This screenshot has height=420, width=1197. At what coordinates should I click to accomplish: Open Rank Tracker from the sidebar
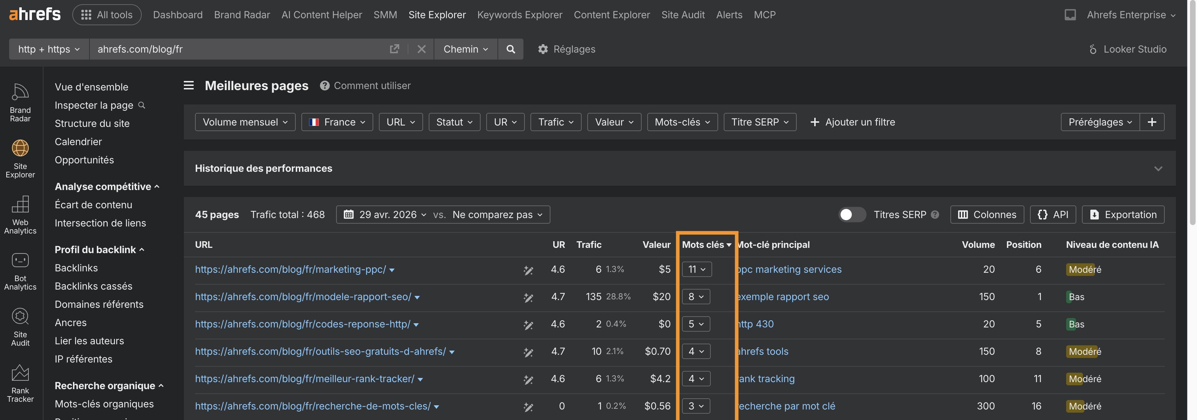click(x=20, y=383)
